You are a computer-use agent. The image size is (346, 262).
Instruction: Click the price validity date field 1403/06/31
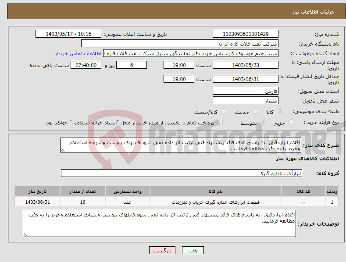[x=246, y=79]
